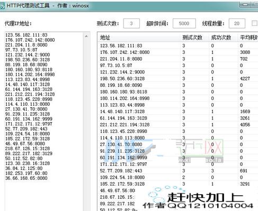Select result row 185.22.172.59:3128
258x211 pixels.
(x=178, y=184)
